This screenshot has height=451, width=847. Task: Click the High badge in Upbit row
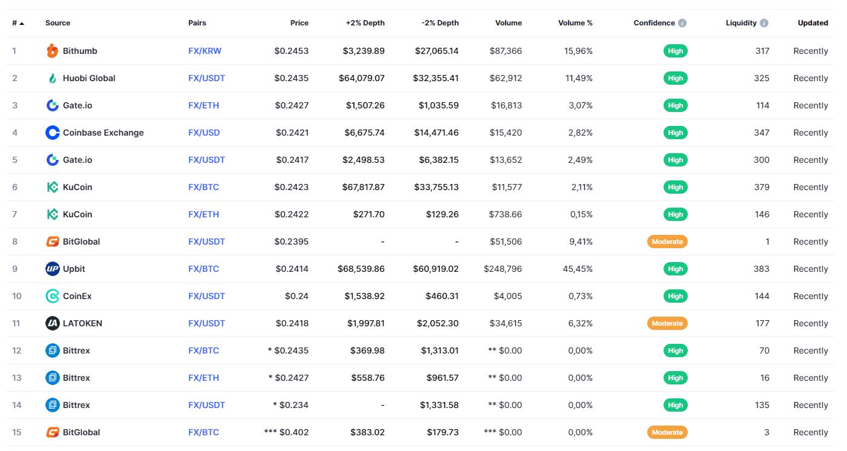[x=676, y=269]
